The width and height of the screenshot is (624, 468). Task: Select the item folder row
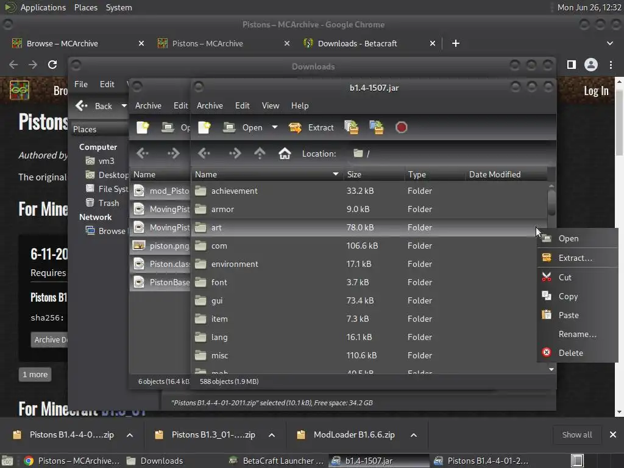click(x=369, y=319)
